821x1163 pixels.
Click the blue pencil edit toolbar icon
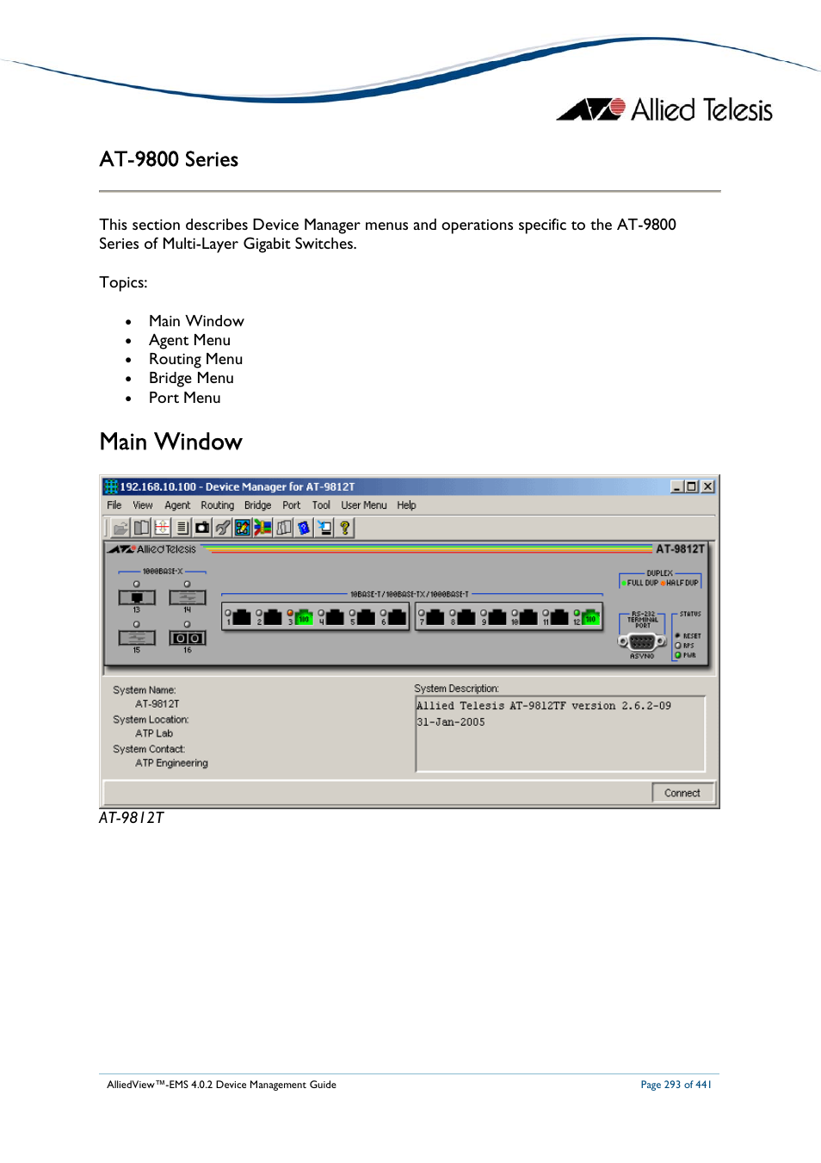pyautogui.click(x=243, y=528)
